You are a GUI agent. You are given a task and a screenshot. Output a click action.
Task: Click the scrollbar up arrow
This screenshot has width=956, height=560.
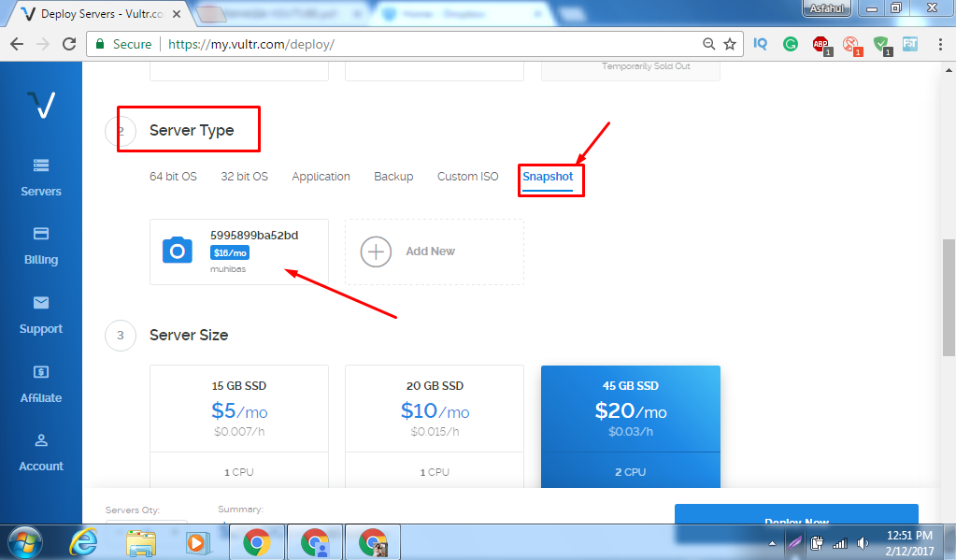click(949, 69)
